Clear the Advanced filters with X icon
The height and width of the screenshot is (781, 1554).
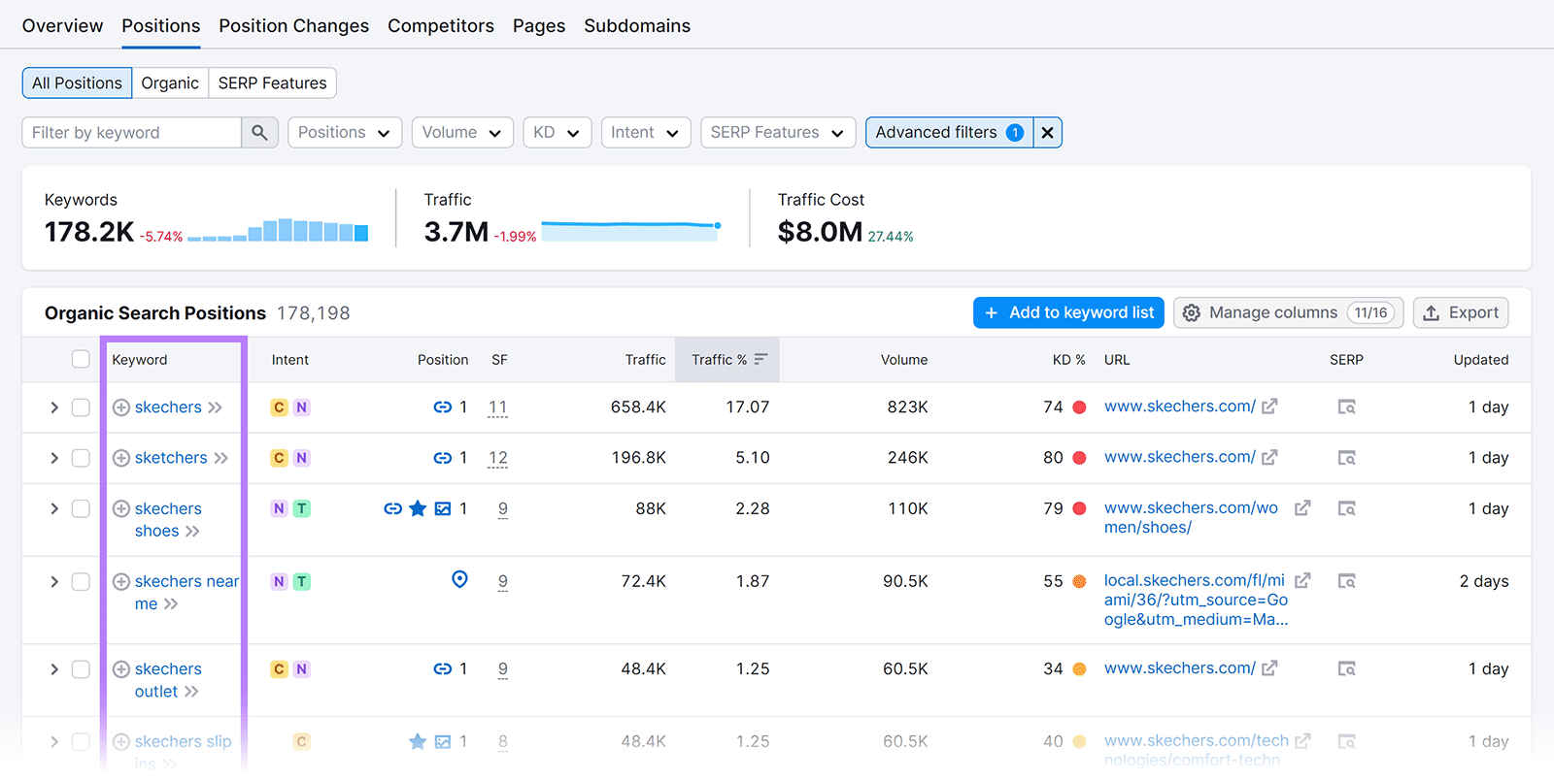[1047, 133]
